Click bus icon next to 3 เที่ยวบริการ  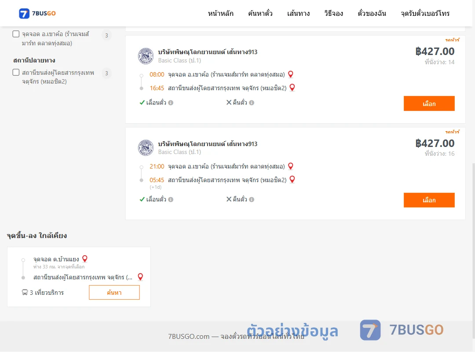(25, 292)
